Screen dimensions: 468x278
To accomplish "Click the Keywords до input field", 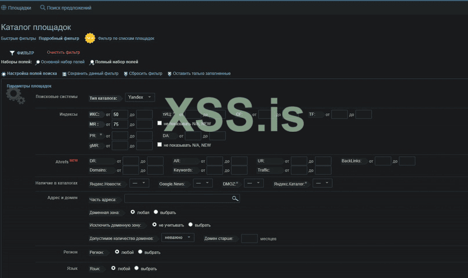I will click(x=239, y=170).
